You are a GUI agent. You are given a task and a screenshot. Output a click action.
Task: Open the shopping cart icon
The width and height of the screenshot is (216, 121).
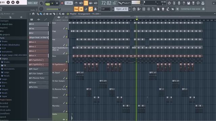coord(178,9)
